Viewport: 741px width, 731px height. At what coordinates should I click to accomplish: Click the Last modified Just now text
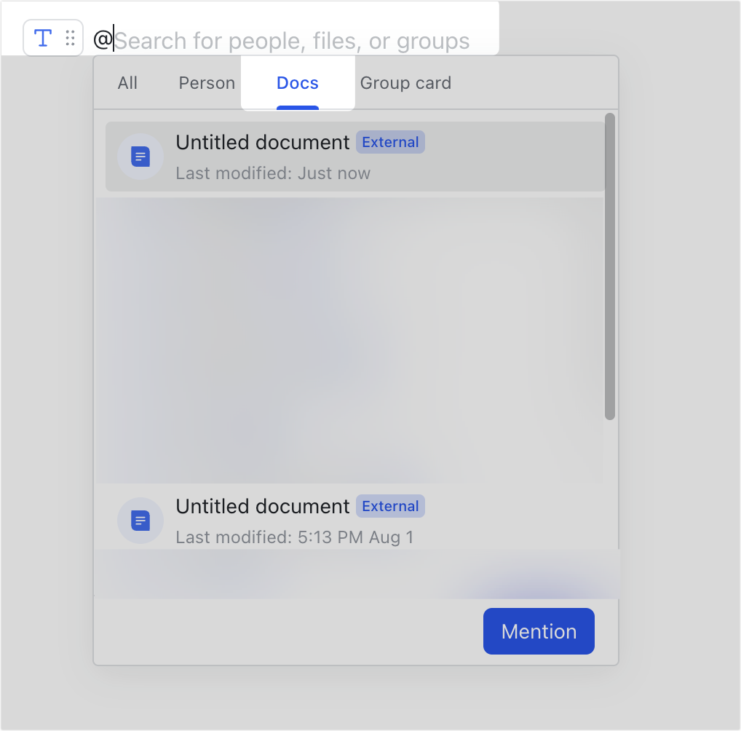(273, 173)
